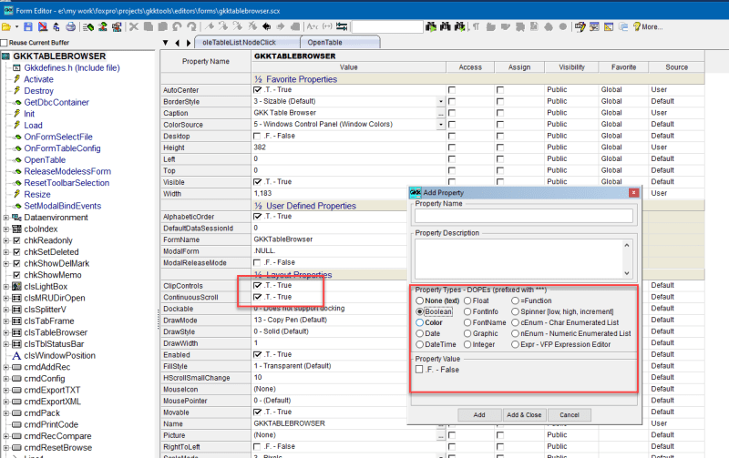Screen dimensions: 729x458
Task: Open dropdown arrow beside open folder icon
Action: 16,27
